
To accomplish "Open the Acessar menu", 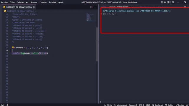I will (x=34, y=2).
